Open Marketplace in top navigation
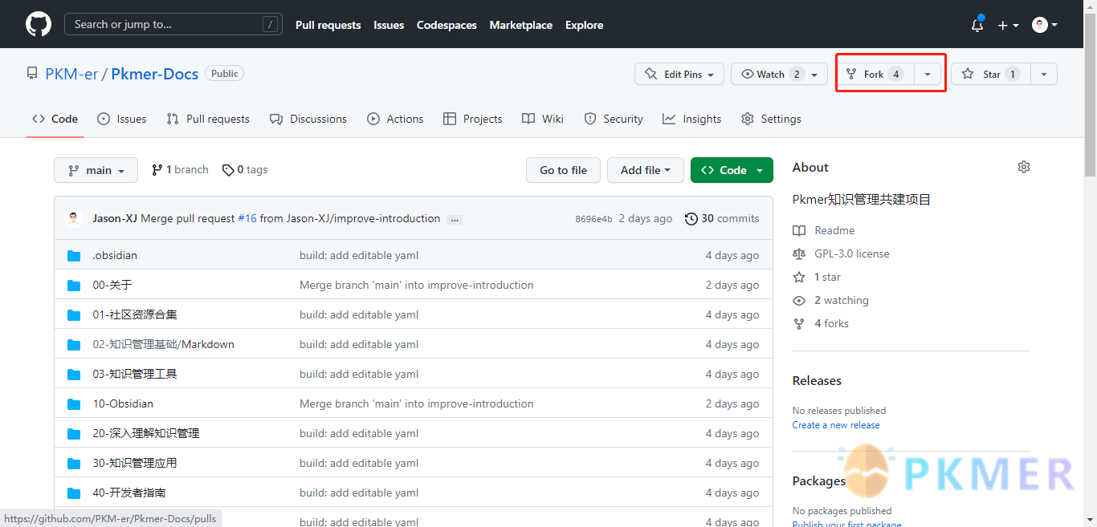 (x=521, y=25)
